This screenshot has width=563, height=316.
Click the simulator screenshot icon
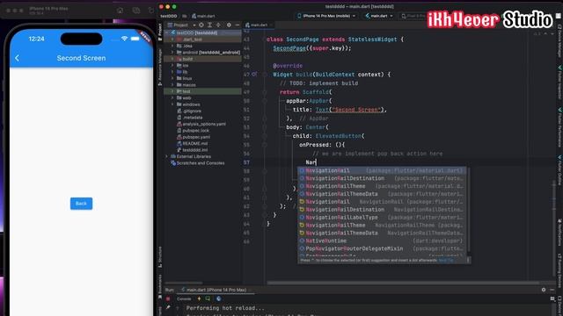pos(136,11)
